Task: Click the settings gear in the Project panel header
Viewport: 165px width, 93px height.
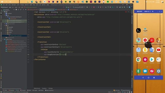Action: click(16, 10)
